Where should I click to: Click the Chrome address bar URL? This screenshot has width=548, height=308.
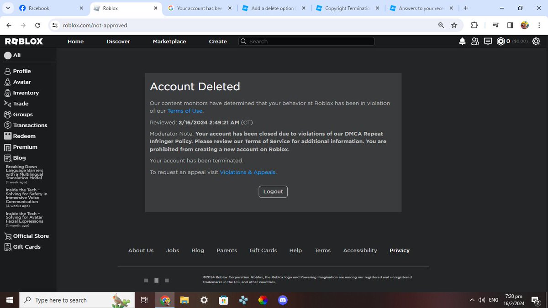[95, 26]
